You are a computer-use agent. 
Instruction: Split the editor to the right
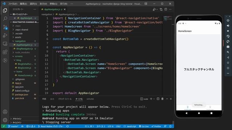coord(166,9)
